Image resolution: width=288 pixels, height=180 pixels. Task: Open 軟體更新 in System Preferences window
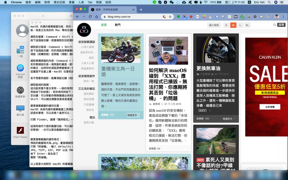click(20, 92)
